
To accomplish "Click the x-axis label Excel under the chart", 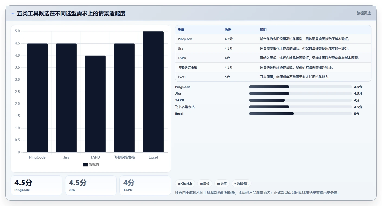I will coord(153,157).
